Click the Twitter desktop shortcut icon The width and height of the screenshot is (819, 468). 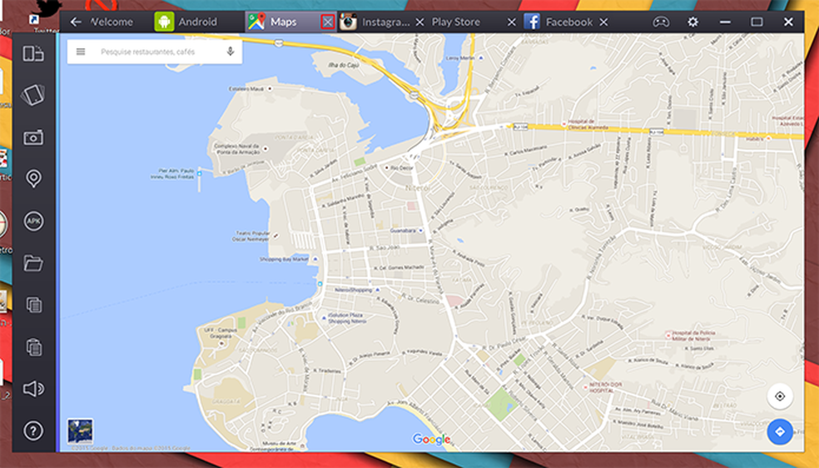tap(46, 12)
